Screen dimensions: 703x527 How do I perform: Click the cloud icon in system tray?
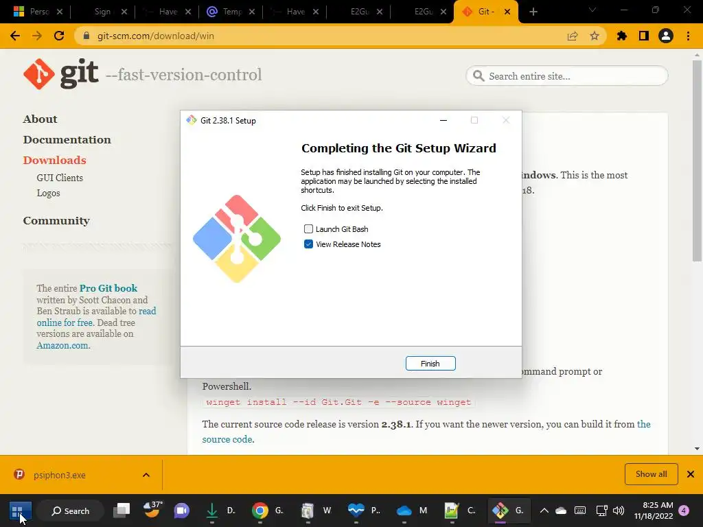[561, 511]
